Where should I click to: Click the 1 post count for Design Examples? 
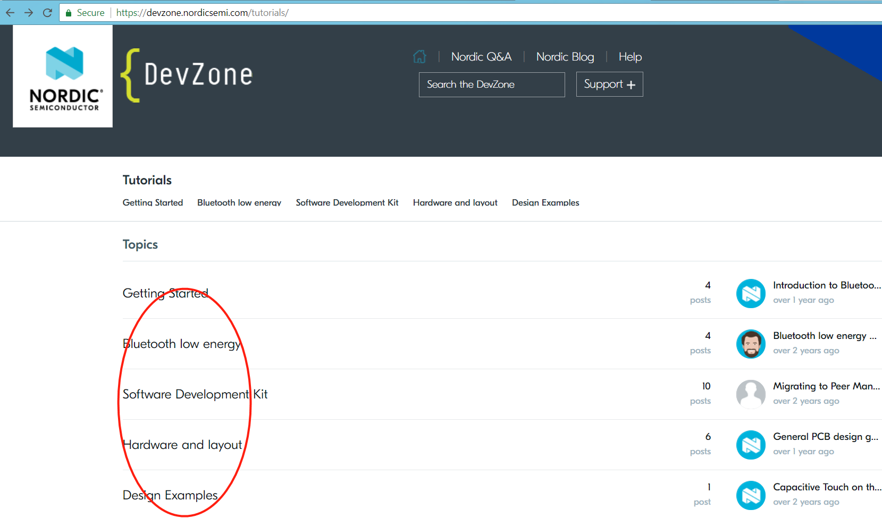pos(702,494)
